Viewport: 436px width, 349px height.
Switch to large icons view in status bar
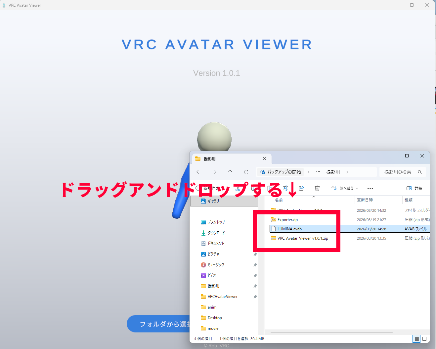tap(424, 338)
